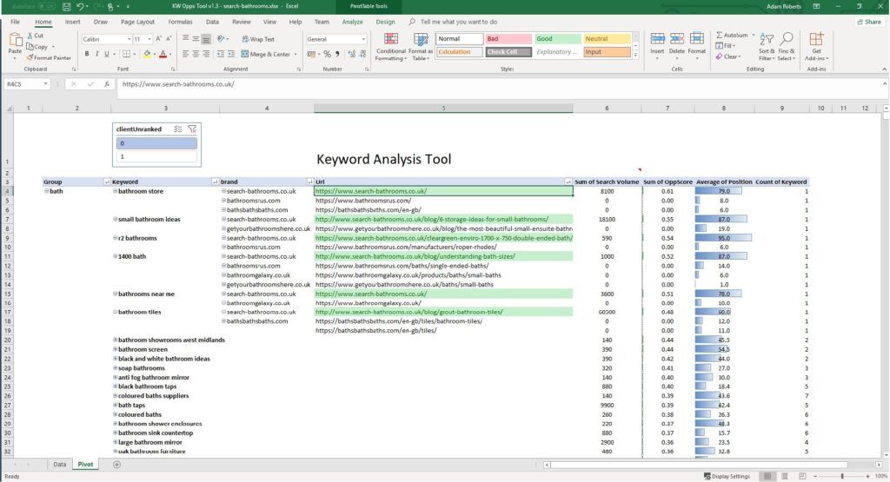Open the font size dropdown
This screenshot has height=482, width=890.
point(149,39)
